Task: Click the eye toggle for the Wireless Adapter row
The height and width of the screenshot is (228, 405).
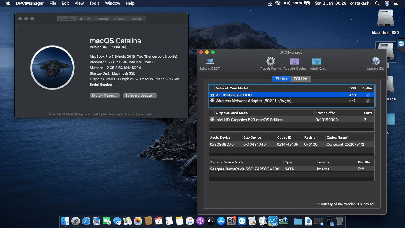Action: 212,101
